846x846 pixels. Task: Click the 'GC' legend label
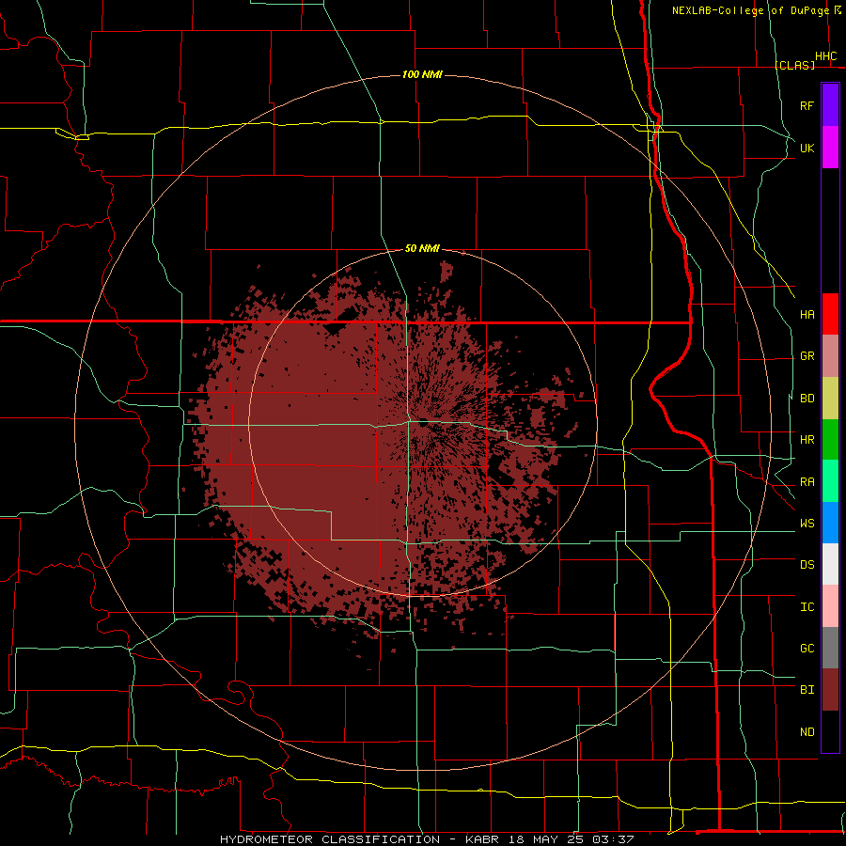(x=807, y=649)
